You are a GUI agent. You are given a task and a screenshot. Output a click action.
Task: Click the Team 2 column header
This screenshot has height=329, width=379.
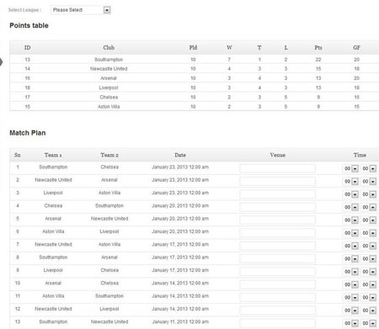tap(109, 155)
